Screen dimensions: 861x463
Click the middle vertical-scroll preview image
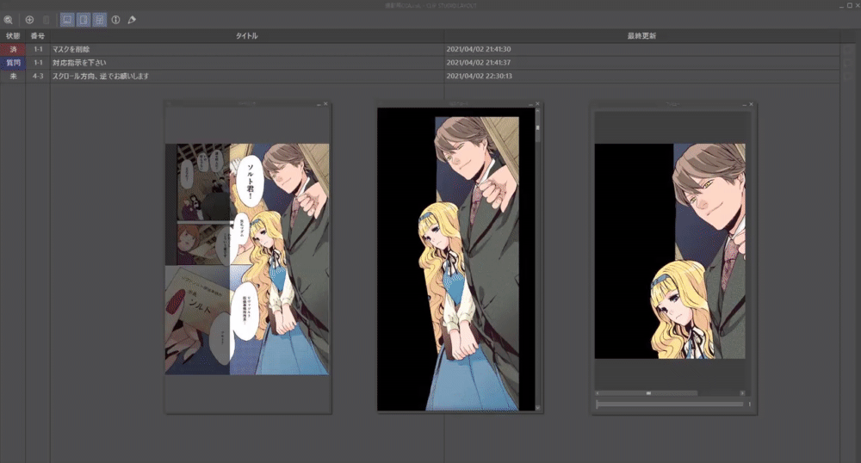455,259
